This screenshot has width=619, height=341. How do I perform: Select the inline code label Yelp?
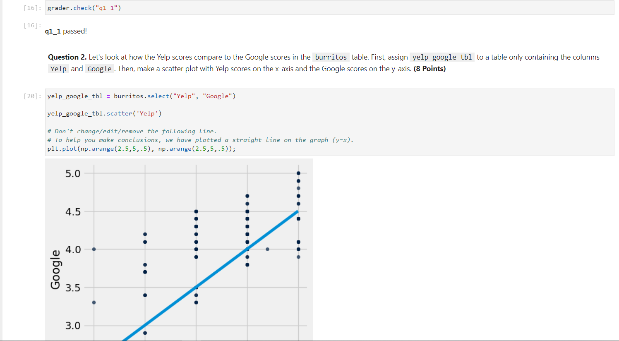(58, 69)
